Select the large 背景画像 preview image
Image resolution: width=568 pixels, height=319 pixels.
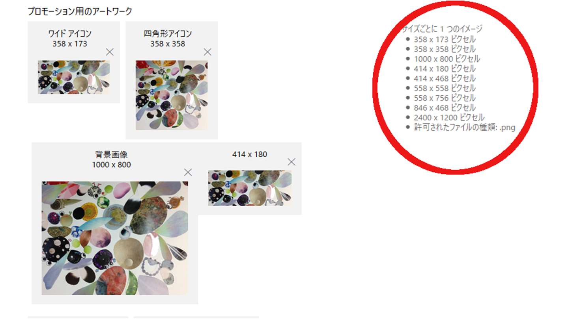pyautogui.click(x=115, y=238)
